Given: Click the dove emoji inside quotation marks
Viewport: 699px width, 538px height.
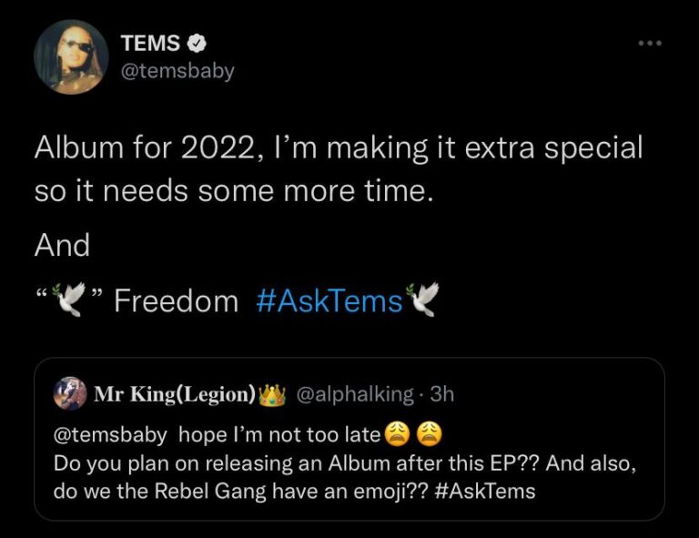Looking at the screenshot, I should 69,299.
